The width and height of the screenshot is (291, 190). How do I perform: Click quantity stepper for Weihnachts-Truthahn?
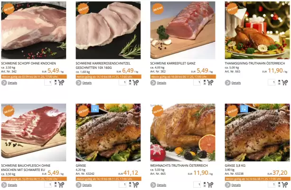tap(205, 185)
